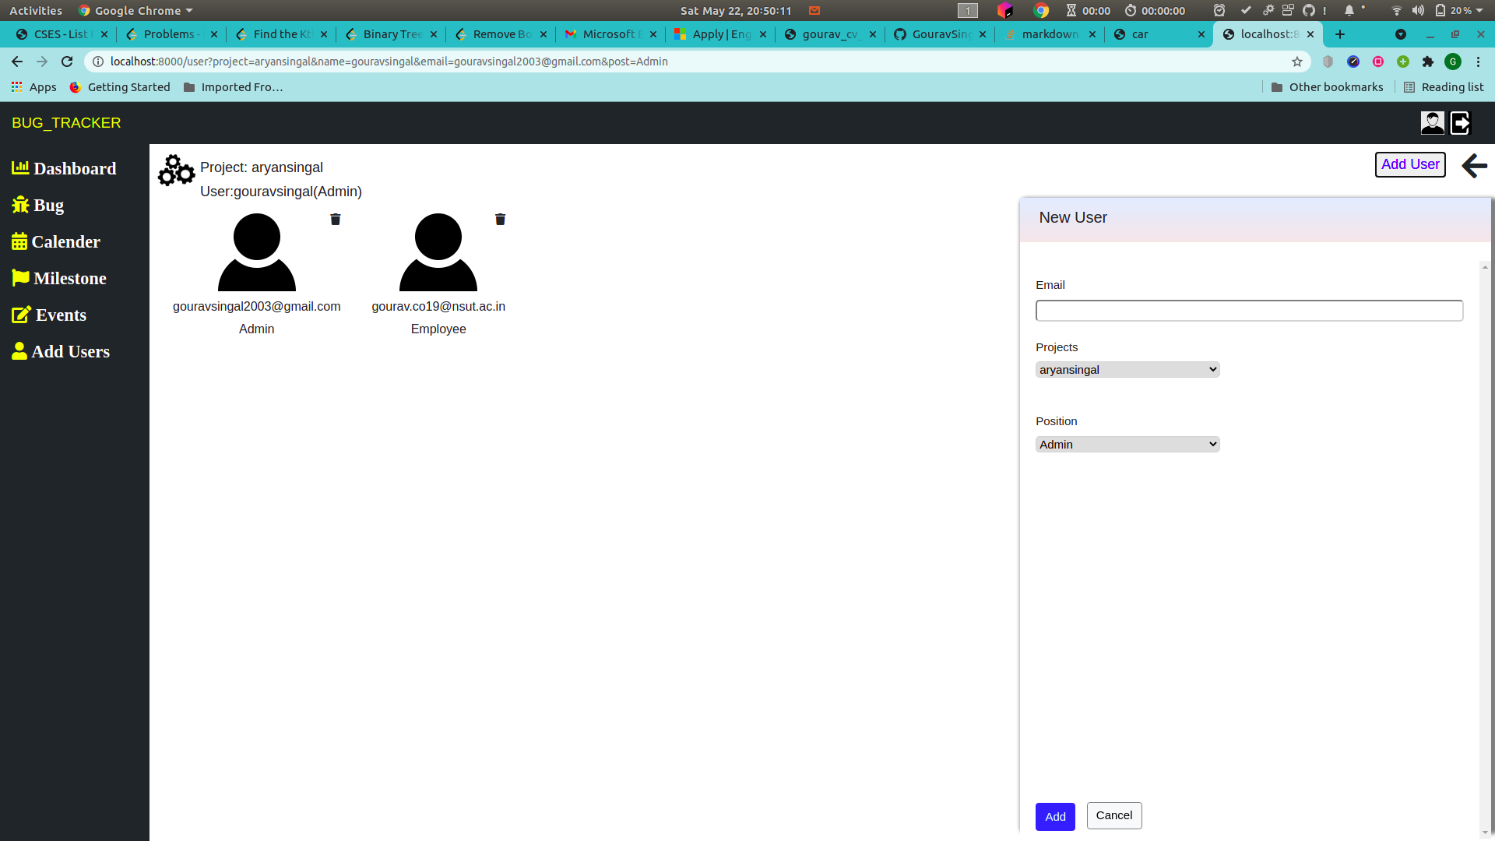Focus the Email input field
The image size is (1495, 841).
click(x=1249, y=311)
